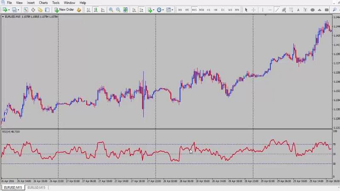This screenshot has height=191, width=340.
Task: Zoom in on the chart
Action: click(111, 10)
